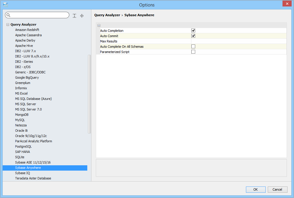Screen dimensions: 294x198
Task: Collapse the Query Analyzer tree node
Action: (x=8, y=24)
